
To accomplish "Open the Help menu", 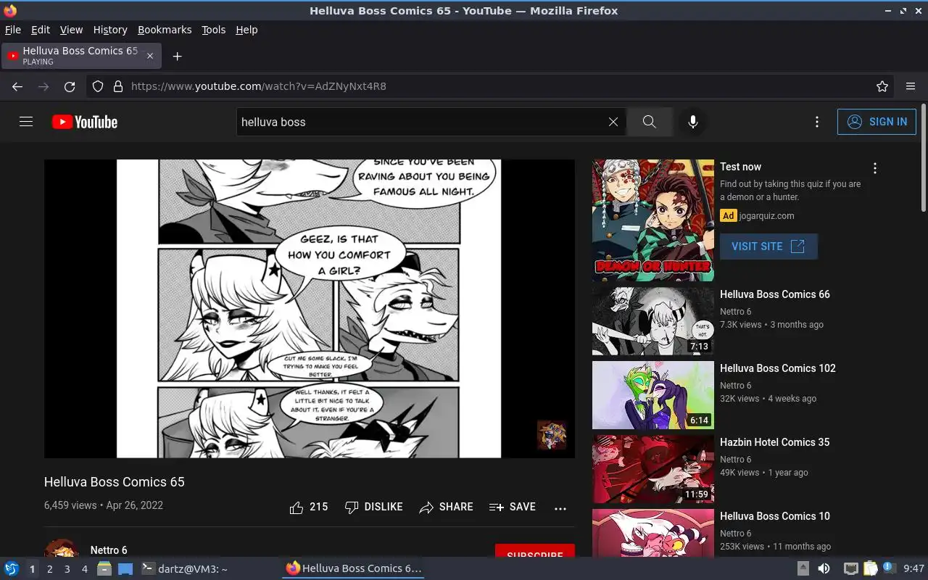I will point(246,30).
